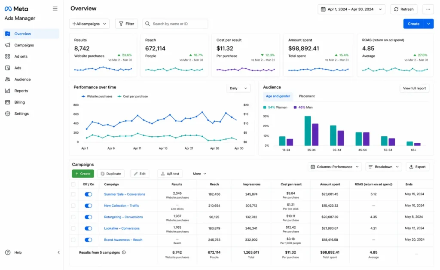The image size is (440, 270).
Task: Open the Daily time interval dropdown
Action: point(238,88)
